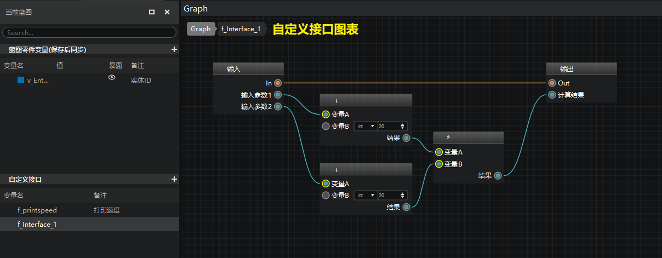
Task: Select the upper + node header
Action: [366, 101]
